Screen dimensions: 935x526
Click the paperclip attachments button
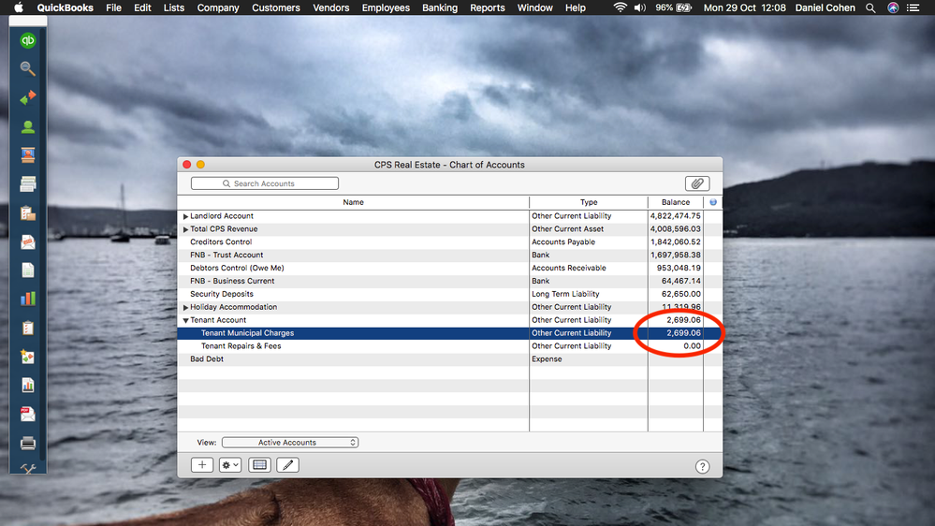click(697, 183)
